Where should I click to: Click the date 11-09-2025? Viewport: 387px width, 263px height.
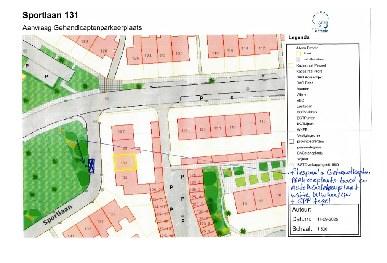click(327, 220)
